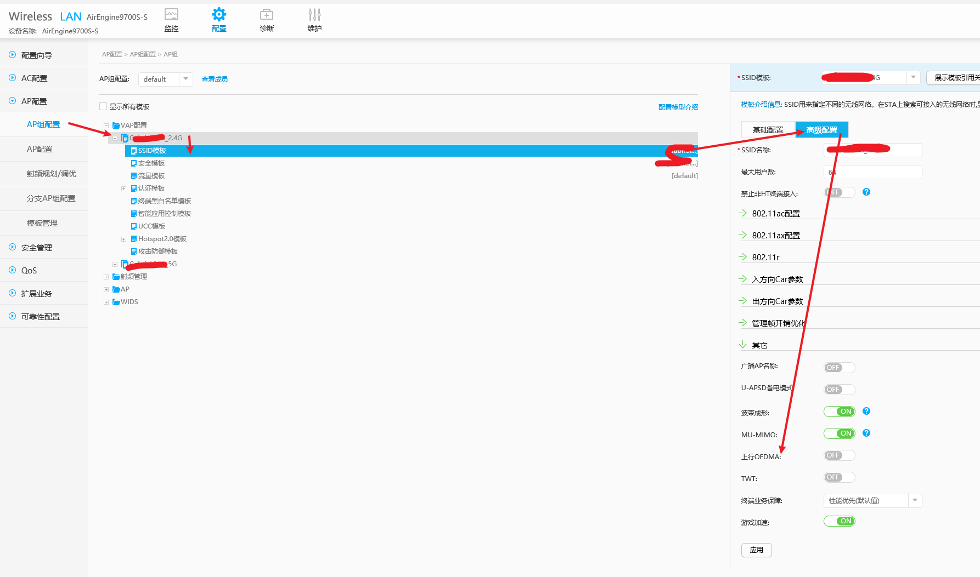Enable the 上行OFDMA toggle
This screenshot has width=980, height=577.
(x=839, y=455)
